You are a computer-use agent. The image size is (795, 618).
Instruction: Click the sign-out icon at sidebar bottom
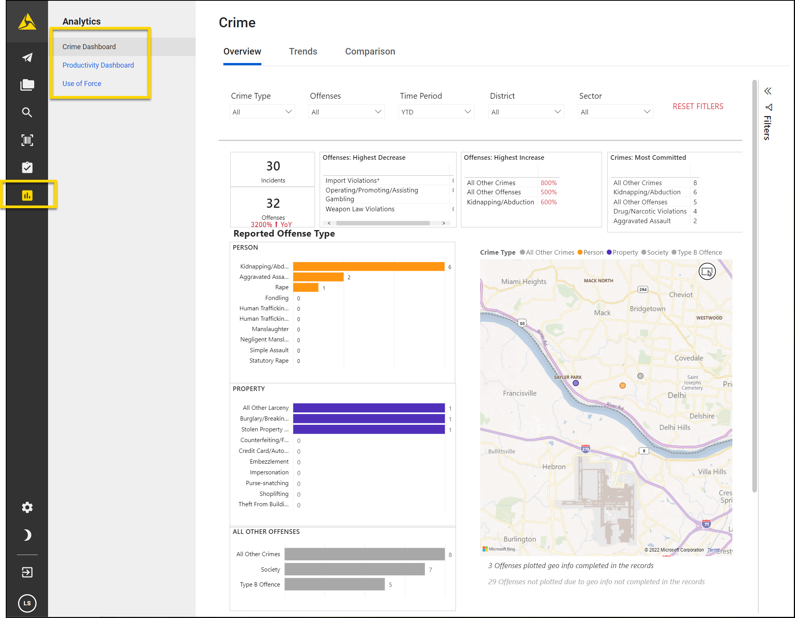click(27, 572)
